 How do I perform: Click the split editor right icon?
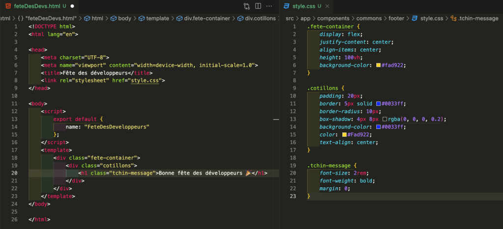tap(258, 6)
